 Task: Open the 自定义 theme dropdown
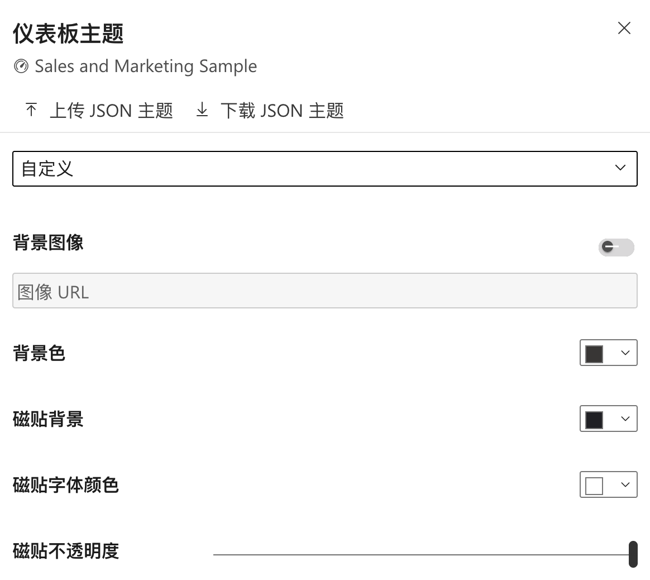coord(325,168)
